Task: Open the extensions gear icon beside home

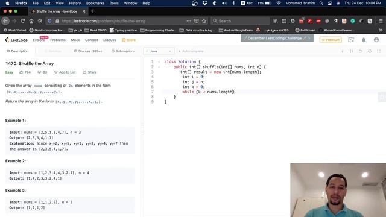Action: (x=40, y=21)
